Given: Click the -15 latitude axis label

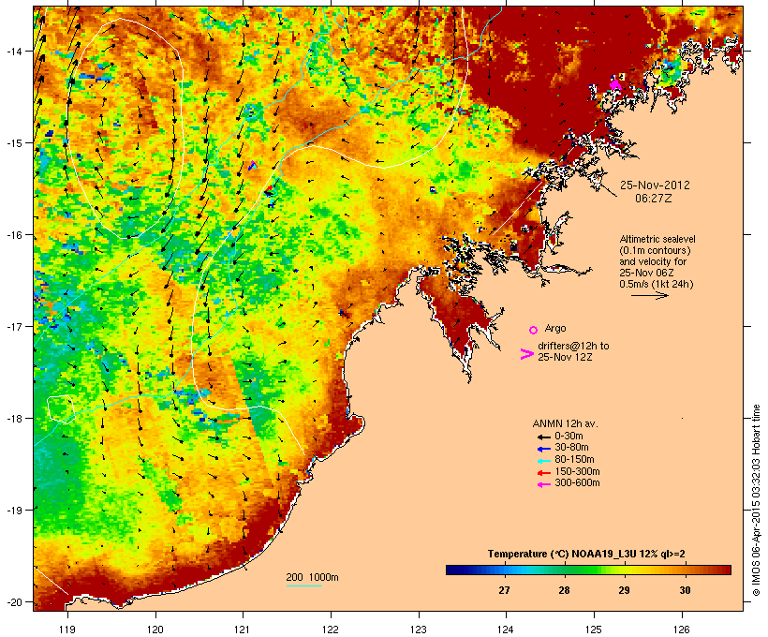Looking at the screenshot, I should tap(12, 143).
